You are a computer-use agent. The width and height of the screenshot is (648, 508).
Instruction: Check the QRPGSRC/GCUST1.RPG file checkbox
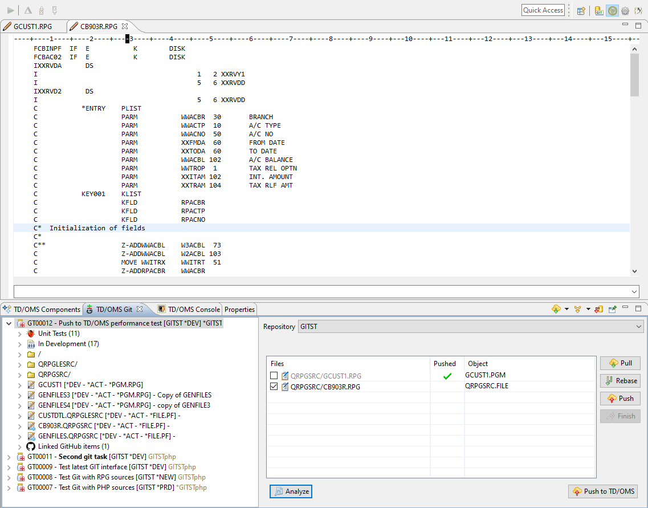point(274,376)
